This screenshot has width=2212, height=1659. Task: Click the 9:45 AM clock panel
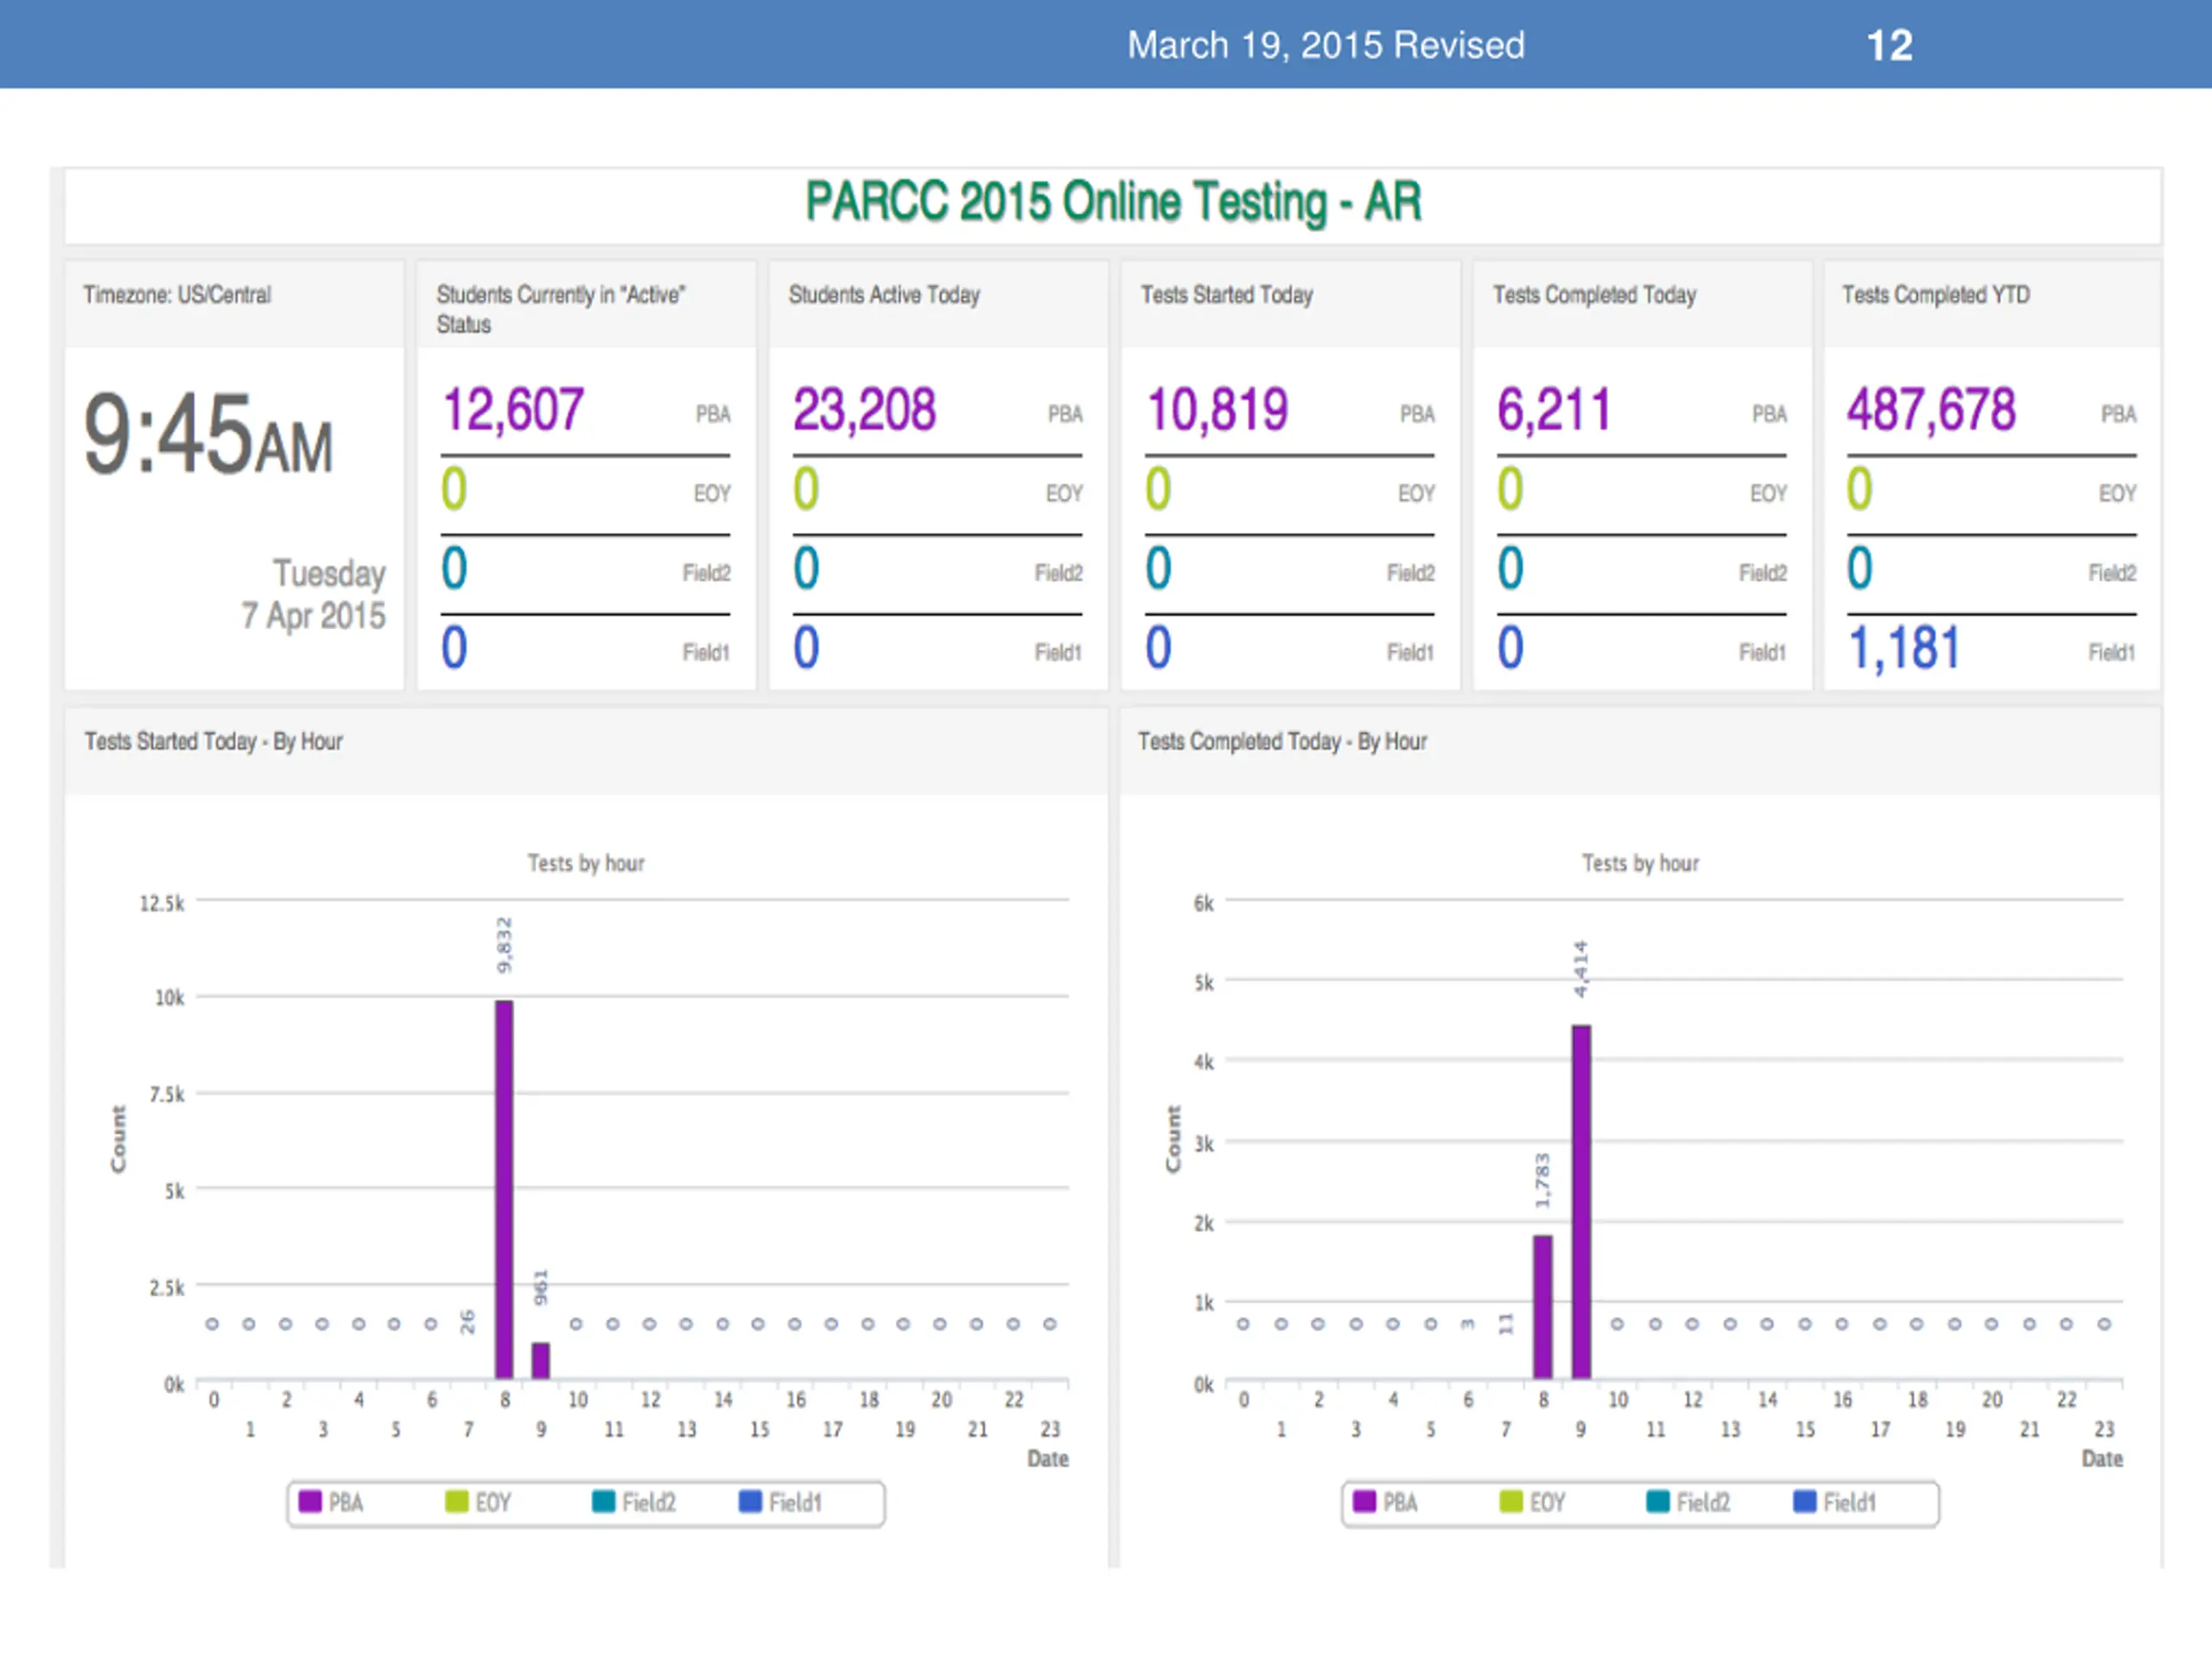click(x=234, y=517)
